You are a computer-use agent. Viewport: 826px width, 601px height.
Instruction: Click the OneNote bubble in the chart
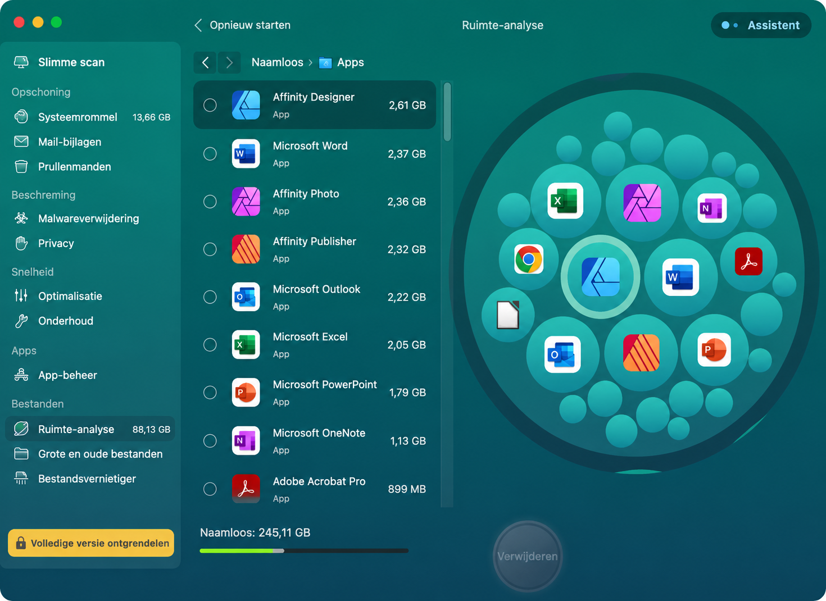tap(712, 208)
